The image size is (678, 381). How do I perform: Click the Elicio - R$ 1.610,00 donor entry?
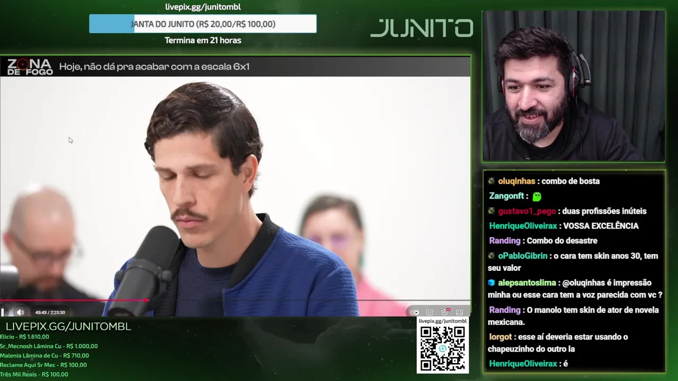click(24, 337)
